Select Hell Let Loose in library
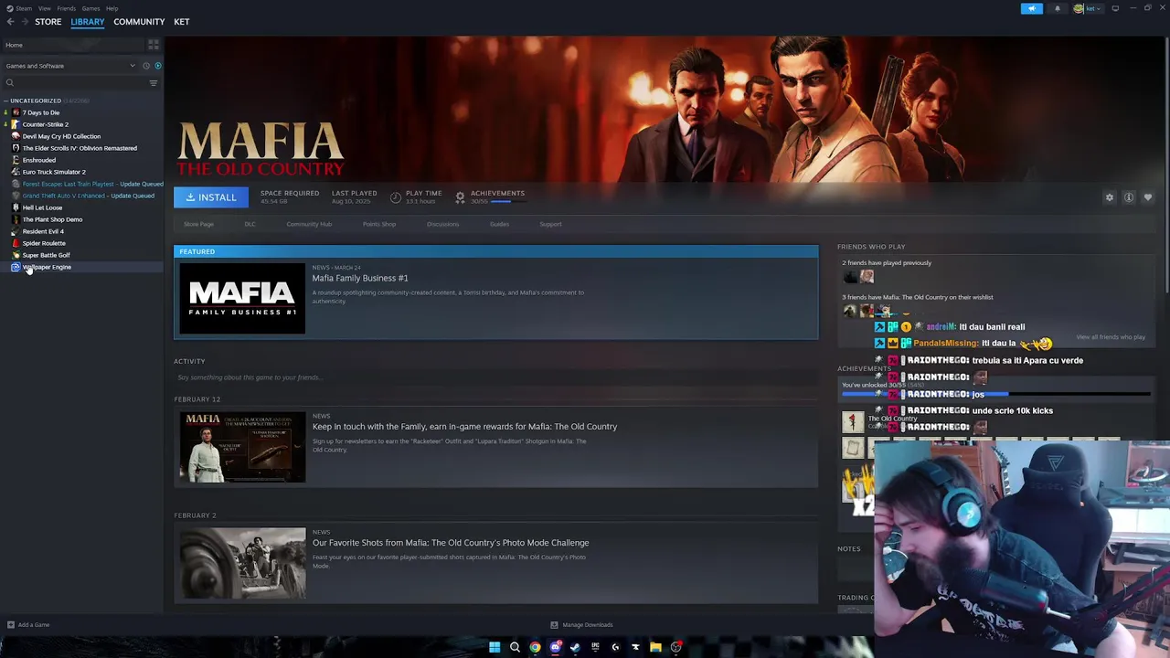This screenshot has width=1170, height=658. [43, 207]
